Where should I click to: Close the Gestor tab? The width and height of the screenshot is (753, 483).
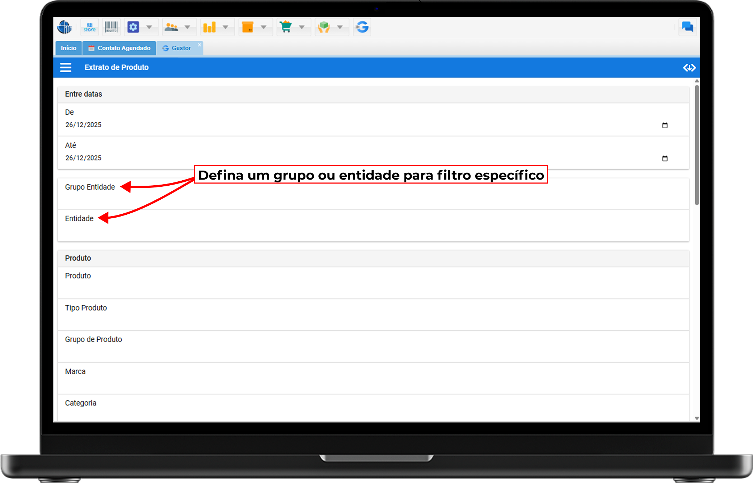point(200,45)
